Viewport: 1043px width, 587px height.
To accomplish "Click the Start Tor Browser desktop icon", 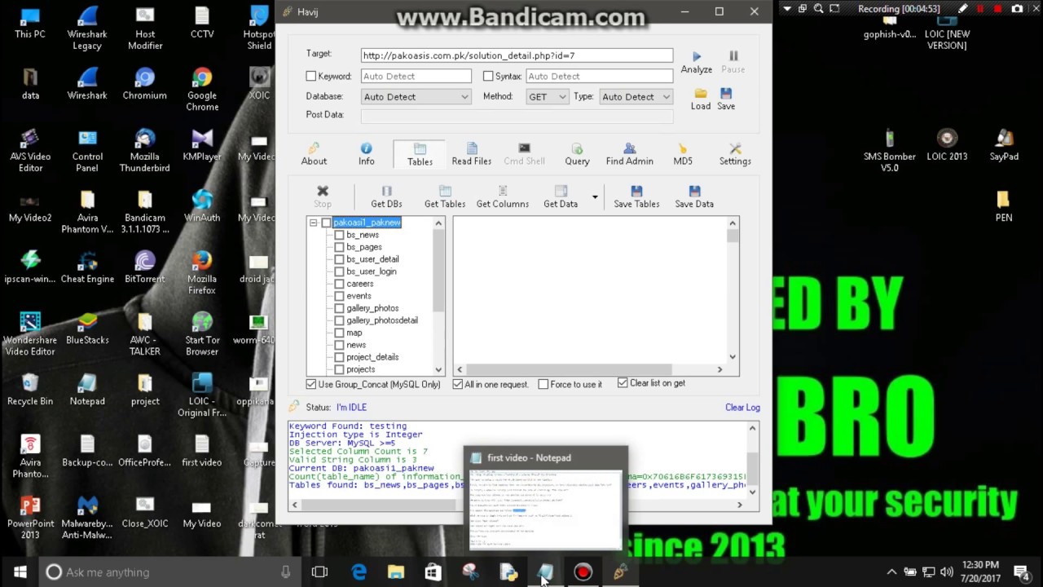I will tap(202, 334).
